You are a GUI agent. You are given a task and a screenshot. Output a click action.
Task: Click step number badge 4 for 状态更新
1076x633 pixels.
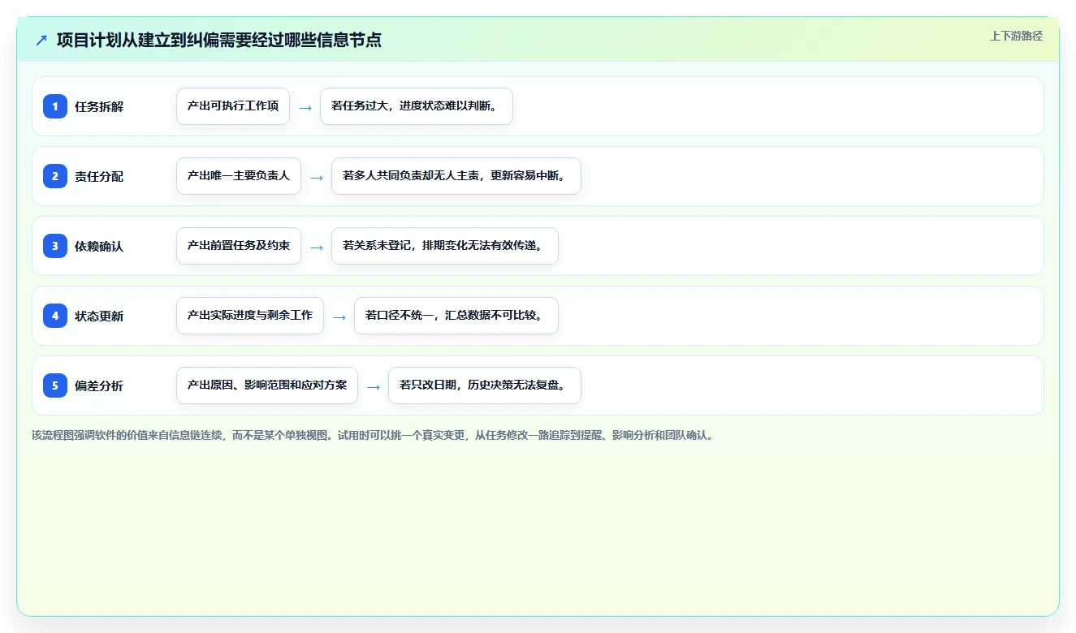55,316
